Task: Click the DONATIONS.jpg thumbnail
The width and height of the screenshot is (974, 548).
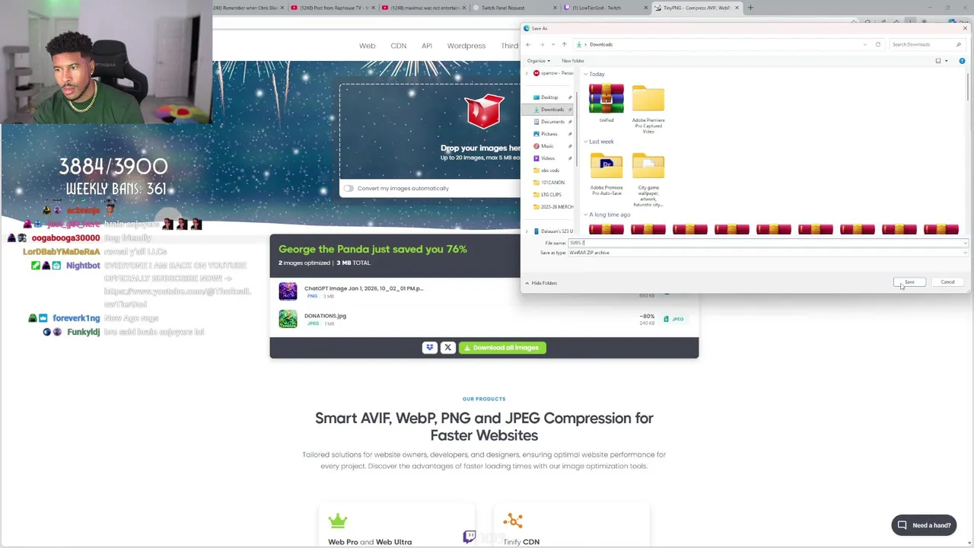Action: click(288, 319)
